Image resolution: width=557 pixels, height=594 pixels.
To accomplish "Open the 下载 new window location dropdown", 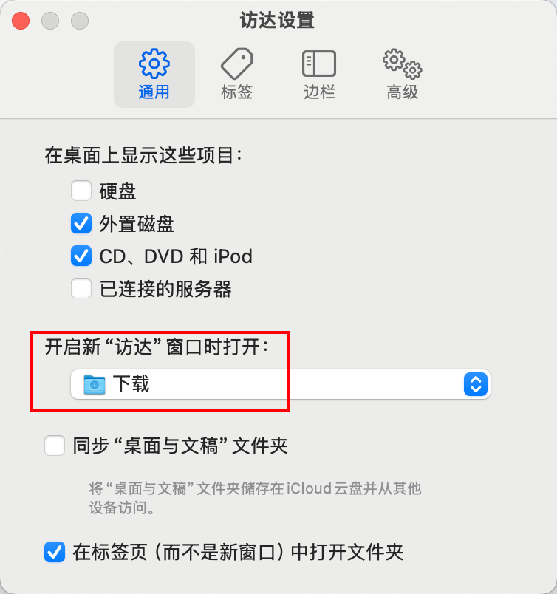I will point(281,384).
